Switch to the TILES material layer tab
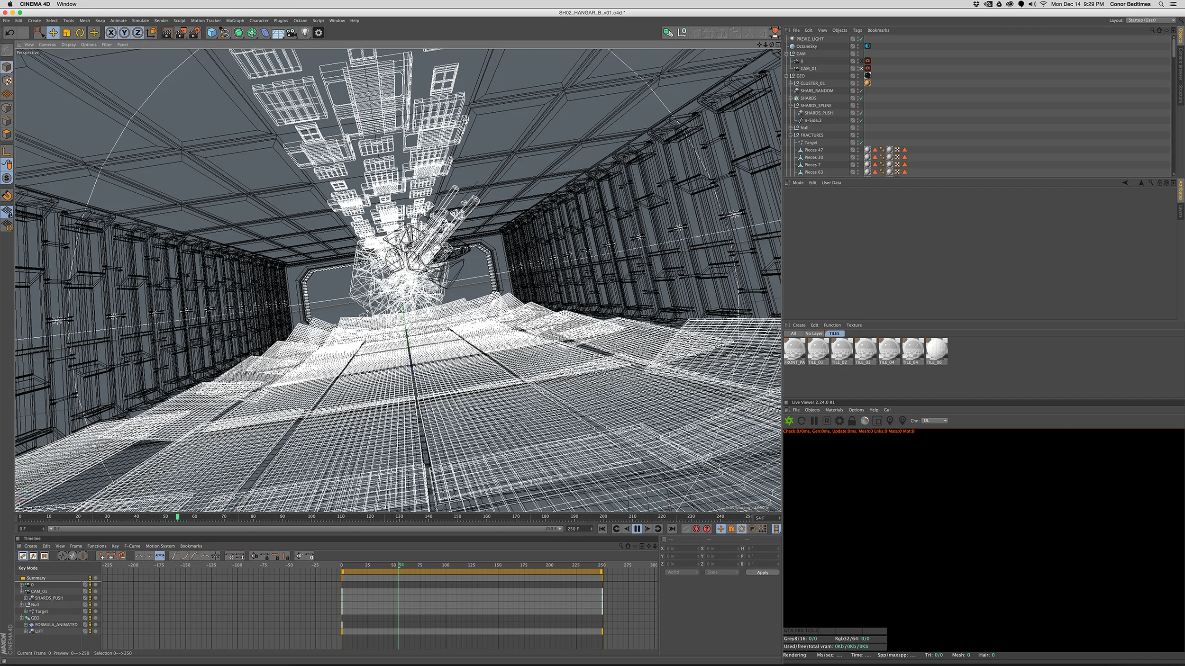Viewport: 1185px width, 666px height. [834, 333]
